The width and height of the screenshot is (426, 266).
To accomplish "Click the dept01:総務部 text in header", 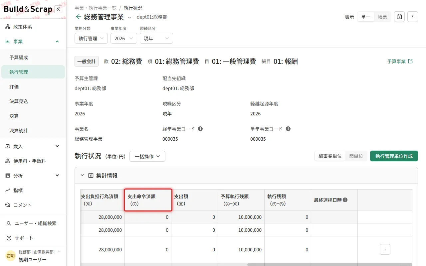I will [x=152, y=17].
